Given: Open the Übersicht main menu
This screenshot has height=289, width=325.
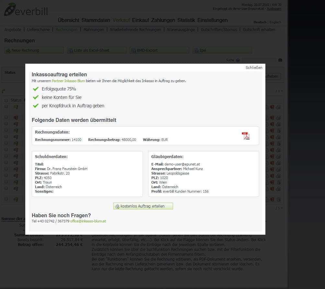Looking at the screenshot, I should coord(68,20).
